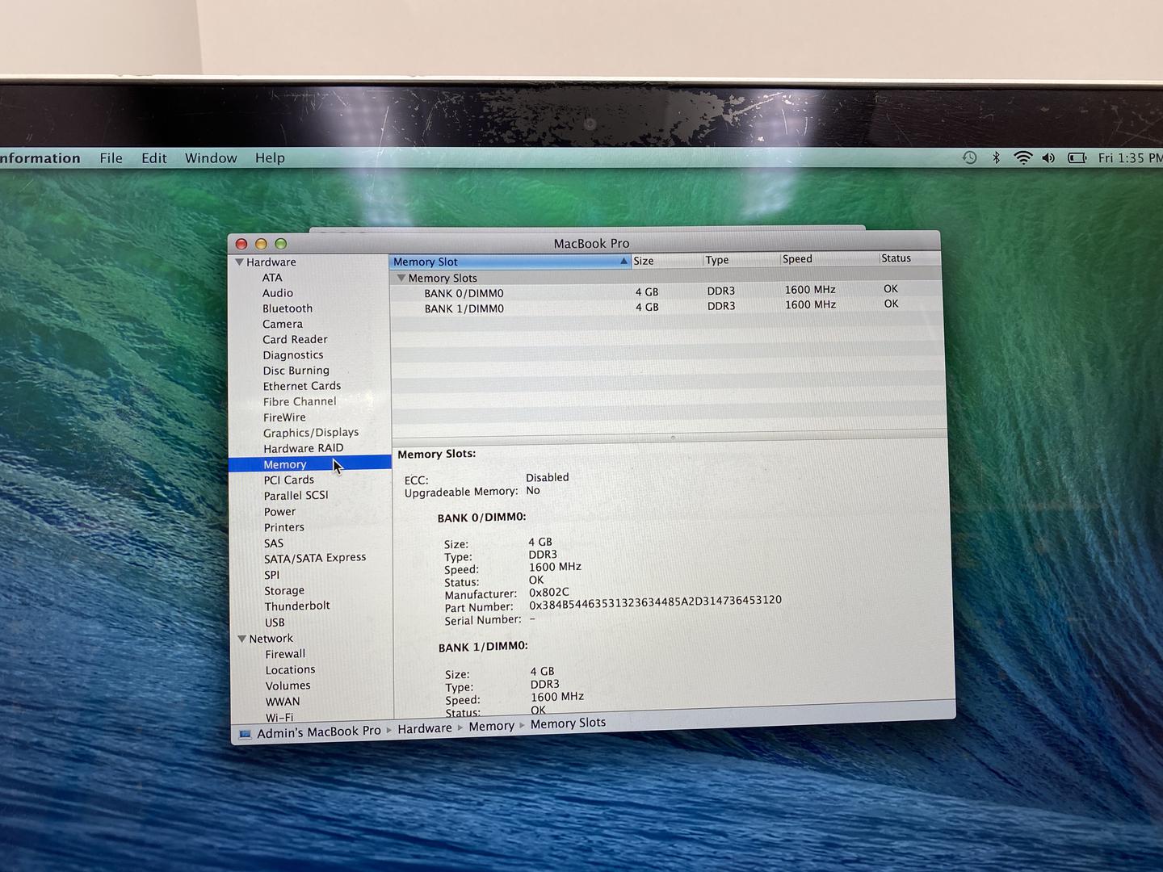Select USB in the sidebar
This screenshot has height=872, width=1163.
[x=275, y=623]
